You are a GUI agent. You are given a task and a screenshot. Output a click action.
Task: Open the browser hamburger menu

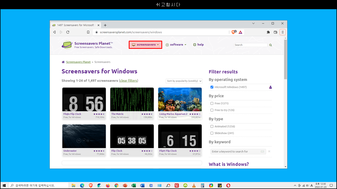283,32
